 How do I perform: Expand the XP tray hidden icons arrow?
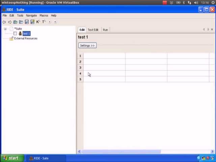tap(199, 158)
